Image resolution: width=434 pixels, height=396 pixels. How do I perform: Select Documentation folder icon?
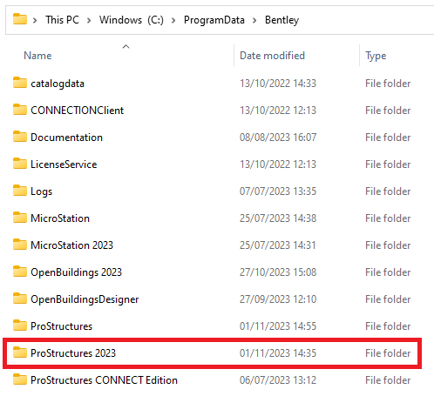click(x=20, y=137)
